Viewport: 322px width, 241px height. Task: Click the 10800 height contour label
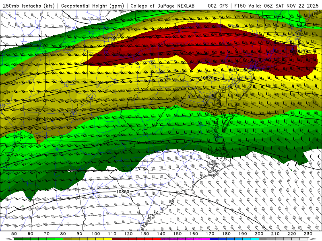[x=123, y=192]
